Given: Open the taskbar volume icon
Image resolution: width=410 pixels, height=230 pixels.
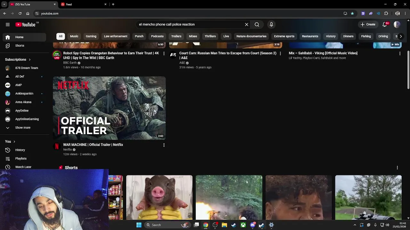Looking at the screenshot, I should tap(387, 225).
